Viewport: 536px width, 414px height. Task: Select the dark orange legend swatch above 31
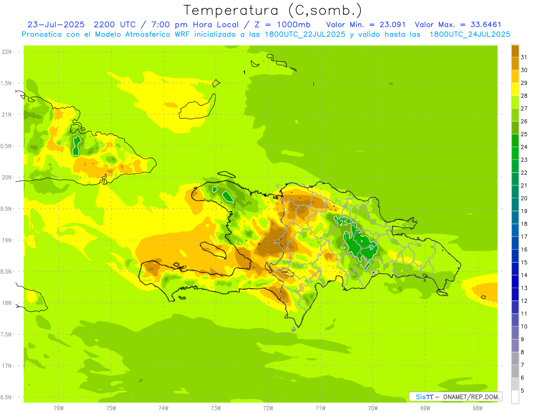coord(515,51)
